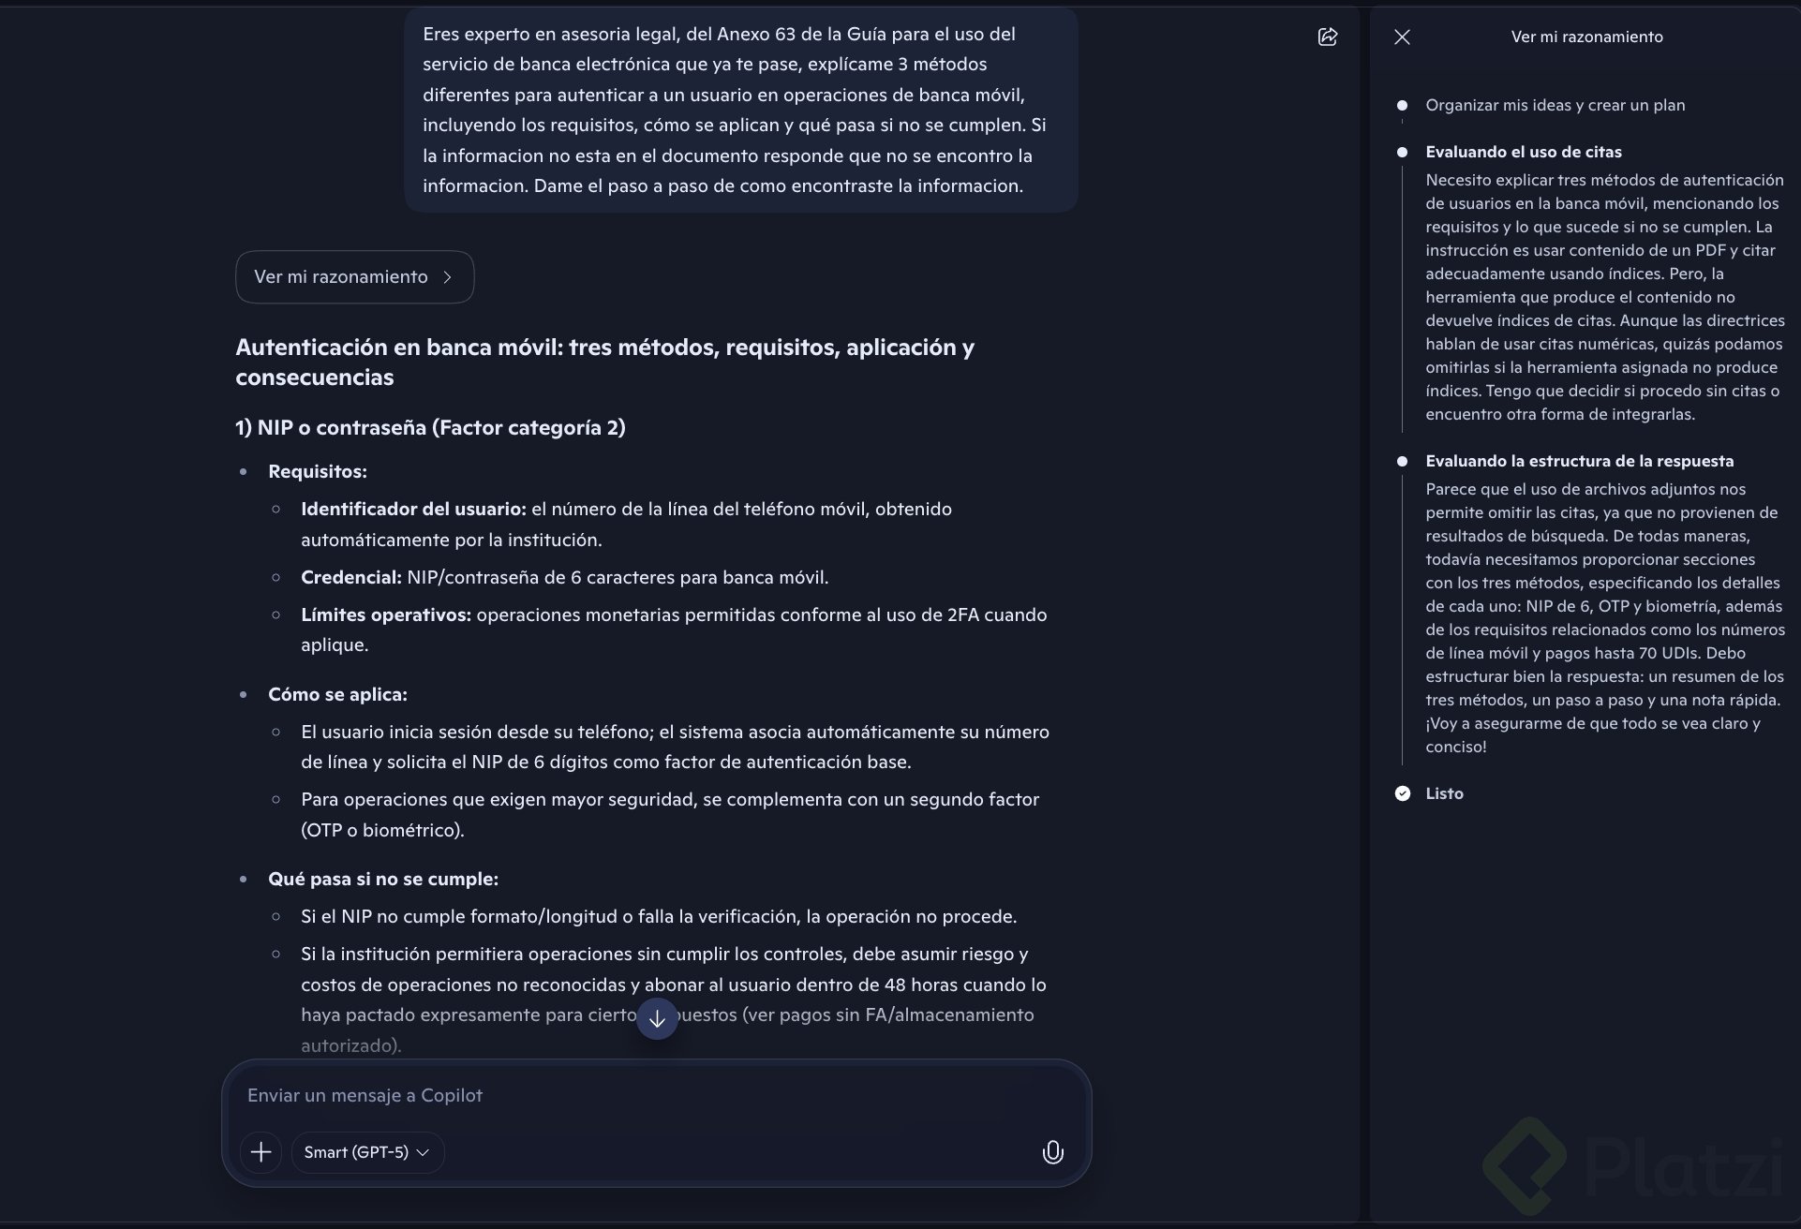
Task: Click bullet beside Evaluando el uso de citas
Action: [1403, 152]
